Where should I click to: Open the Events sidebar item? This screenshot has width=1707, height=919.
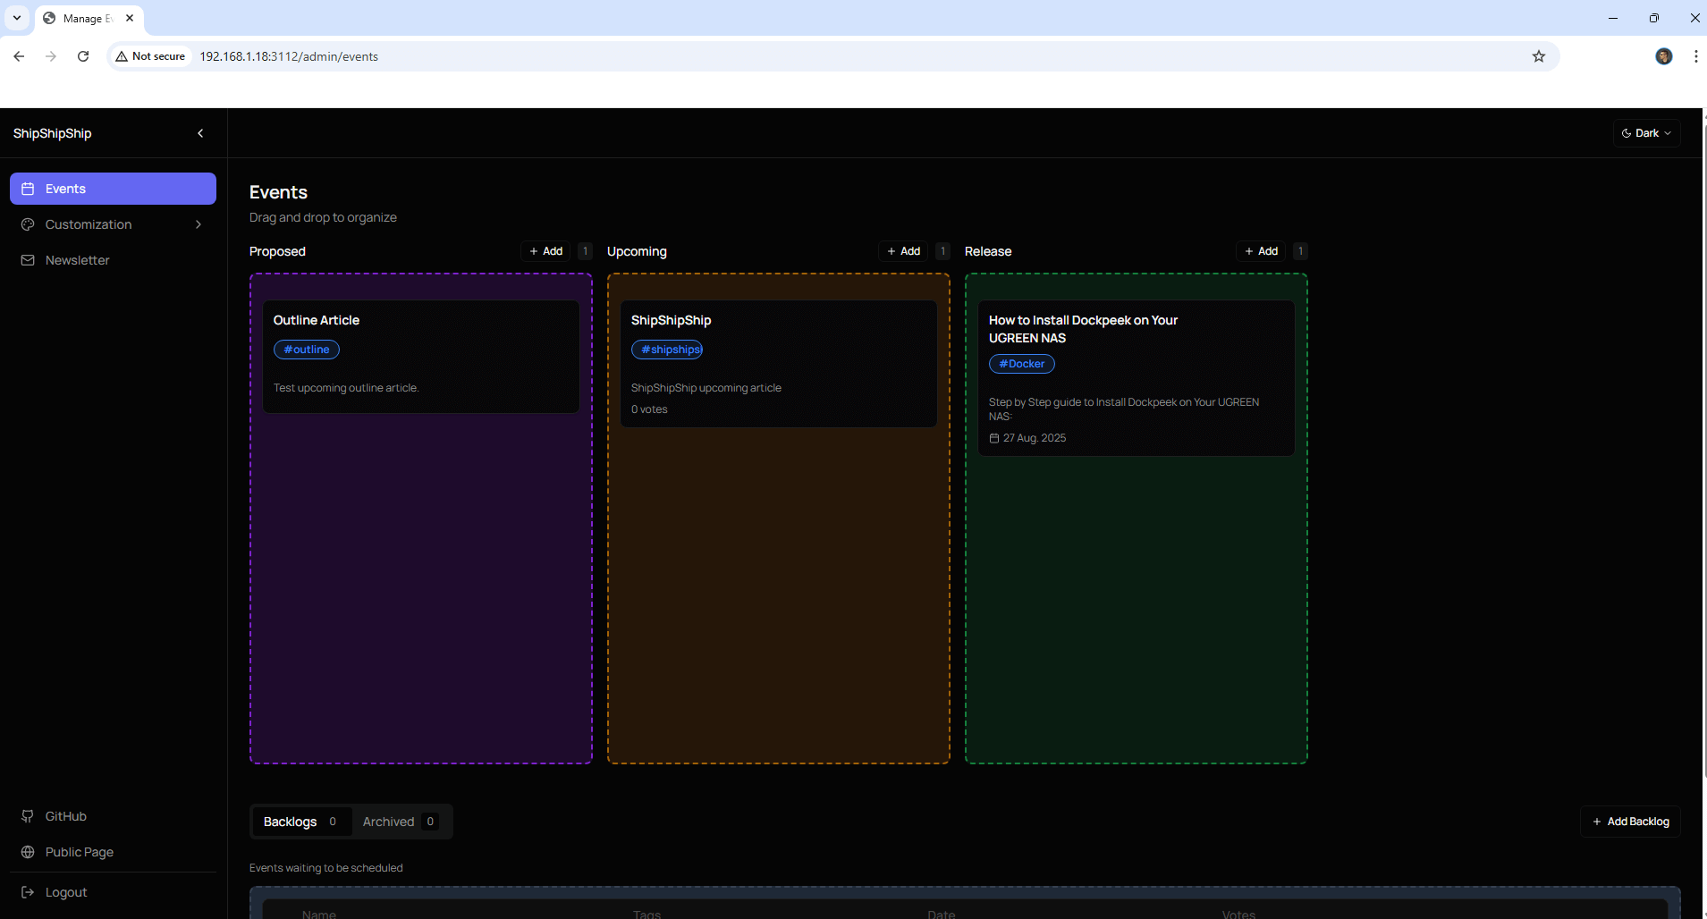113,189
